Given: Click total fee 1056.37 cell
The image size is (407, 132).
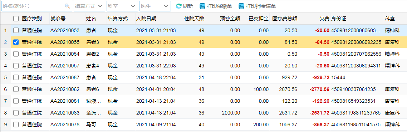Looking at the screenshot, I should 288,125.
